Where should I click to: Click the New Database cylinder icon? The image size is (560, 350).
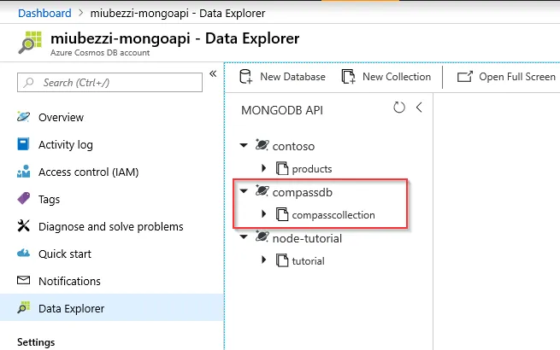tap(245, 76)
